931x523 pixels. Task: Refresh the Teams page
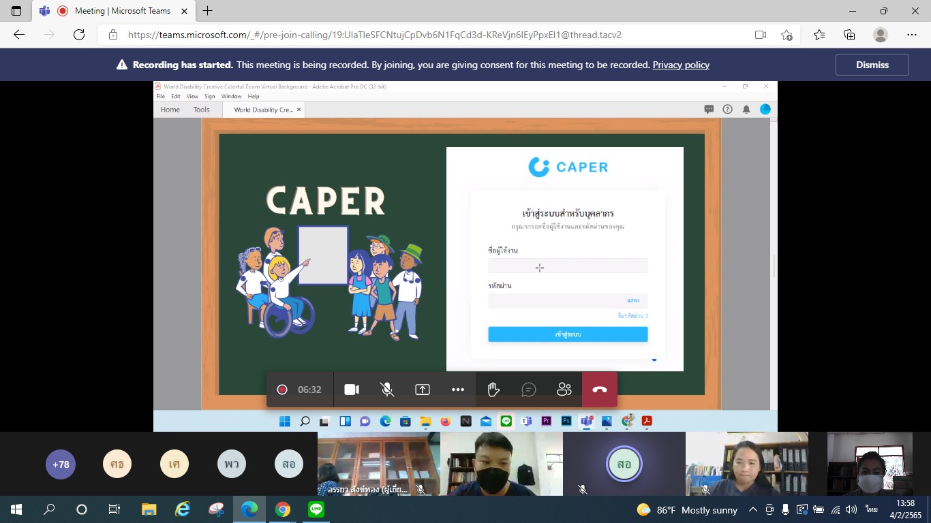click(x=79, y=35)
